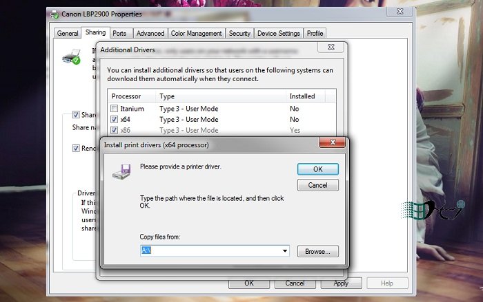Expand the Copy files from dropdown
This screenshot has width=483, height=302.
click(284, 252)
